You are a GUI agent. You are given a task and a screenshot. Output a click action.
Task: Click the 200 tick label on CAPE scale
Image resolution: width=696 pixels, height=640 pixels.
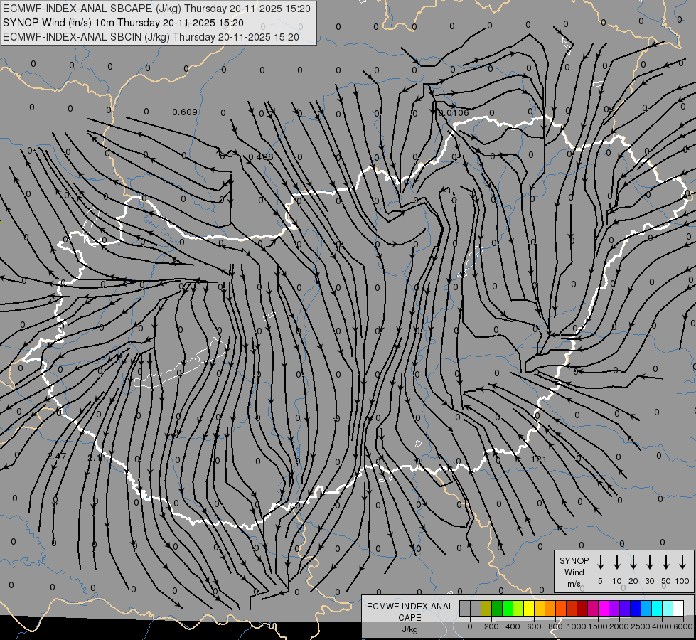491,626
